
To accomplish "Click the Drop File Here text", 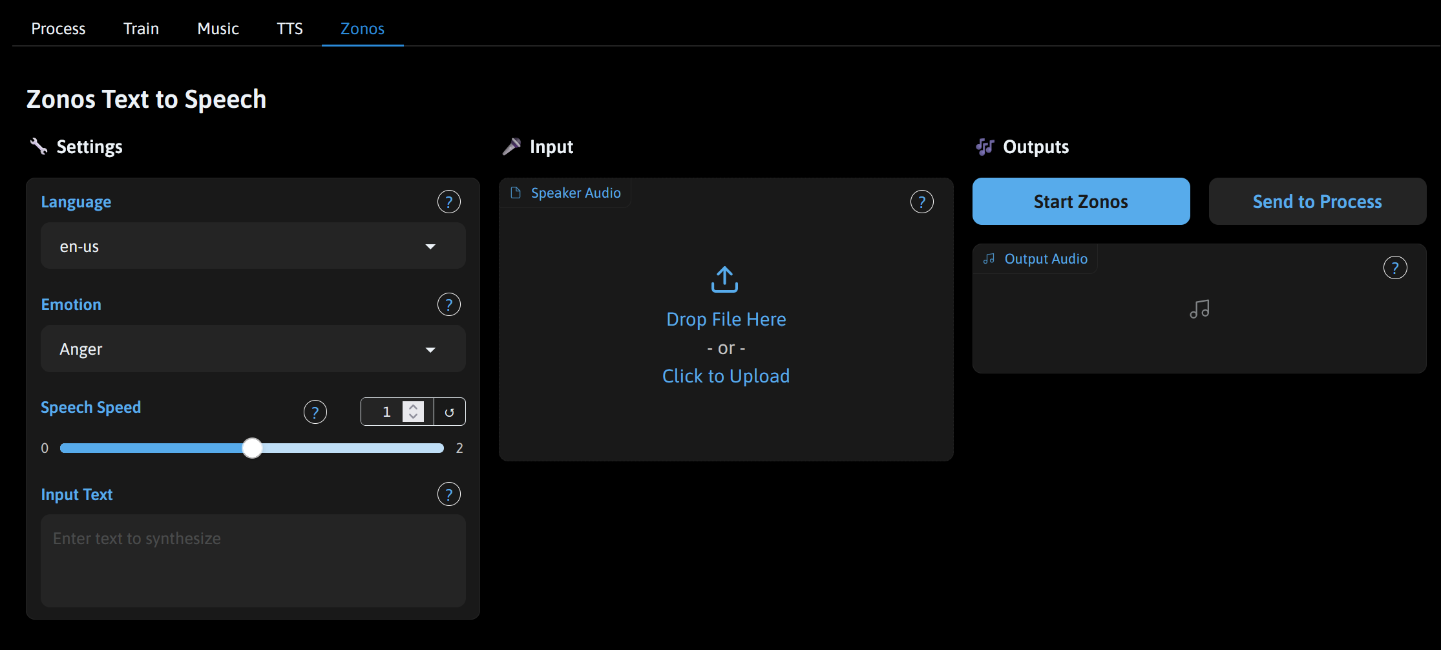I will point(726,319).
